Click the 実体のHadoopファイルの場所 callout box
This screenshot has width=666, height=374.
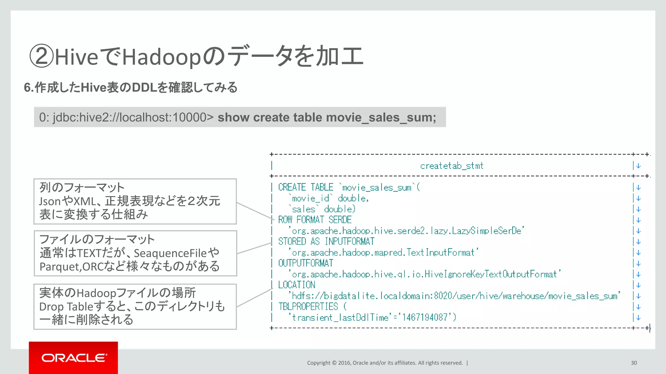click(x=135, y=306)
